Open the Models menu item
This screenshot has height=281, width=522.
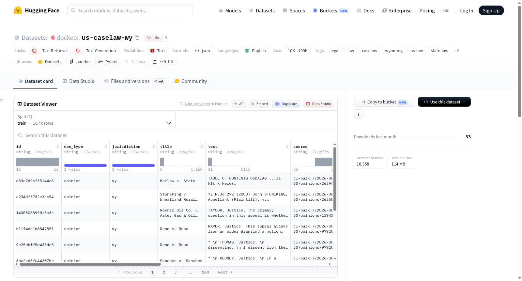(230, 10)
